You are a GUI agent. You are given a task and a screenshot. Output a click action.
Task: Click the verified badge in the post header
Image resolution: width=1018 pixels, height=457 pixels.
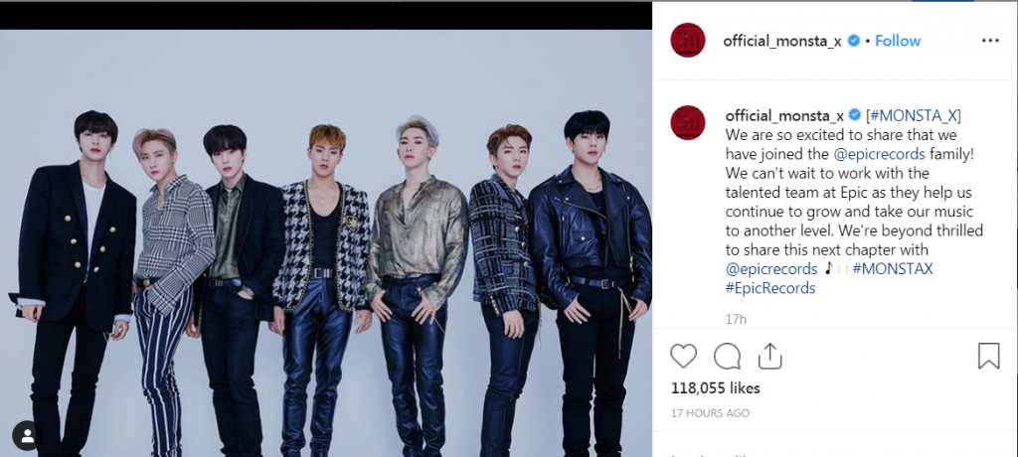854,41
